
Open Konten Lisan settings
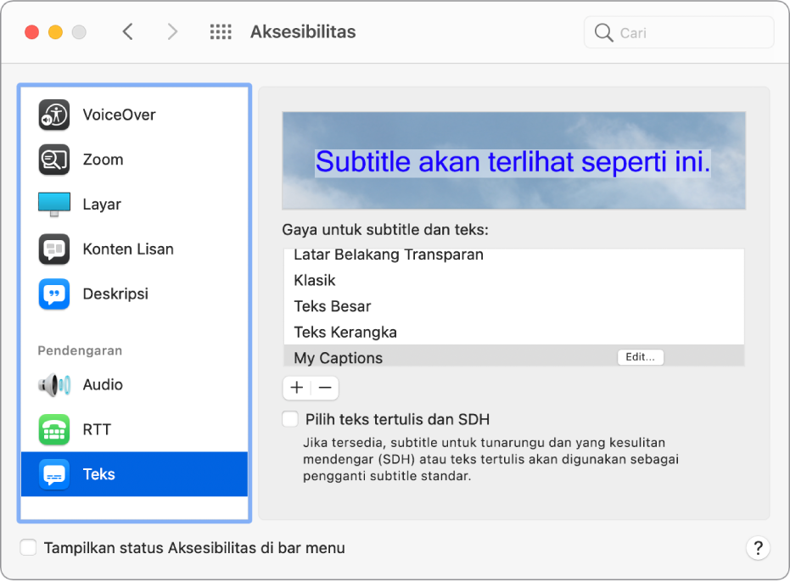[x=127, y=249]
